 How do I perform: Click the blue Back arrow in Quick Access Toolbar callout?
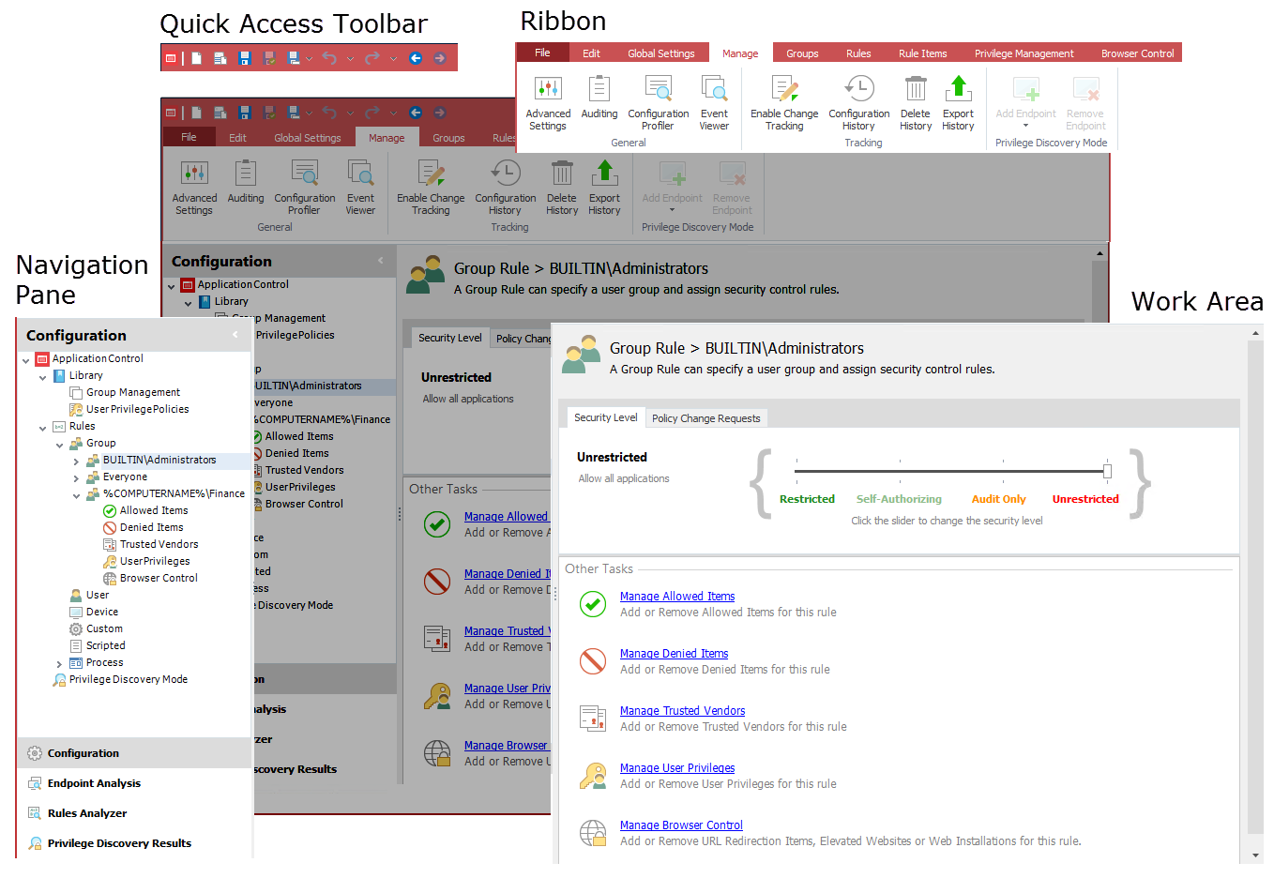(x=416, y=58)
